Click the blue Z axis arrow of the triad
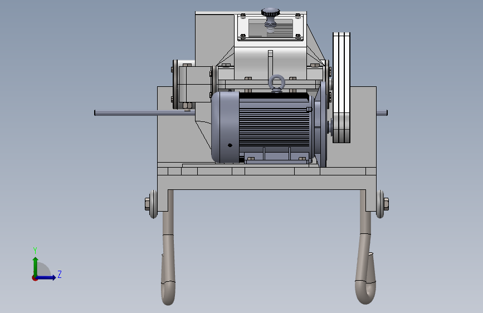483x313 pixels. click(x=46, y=277)
